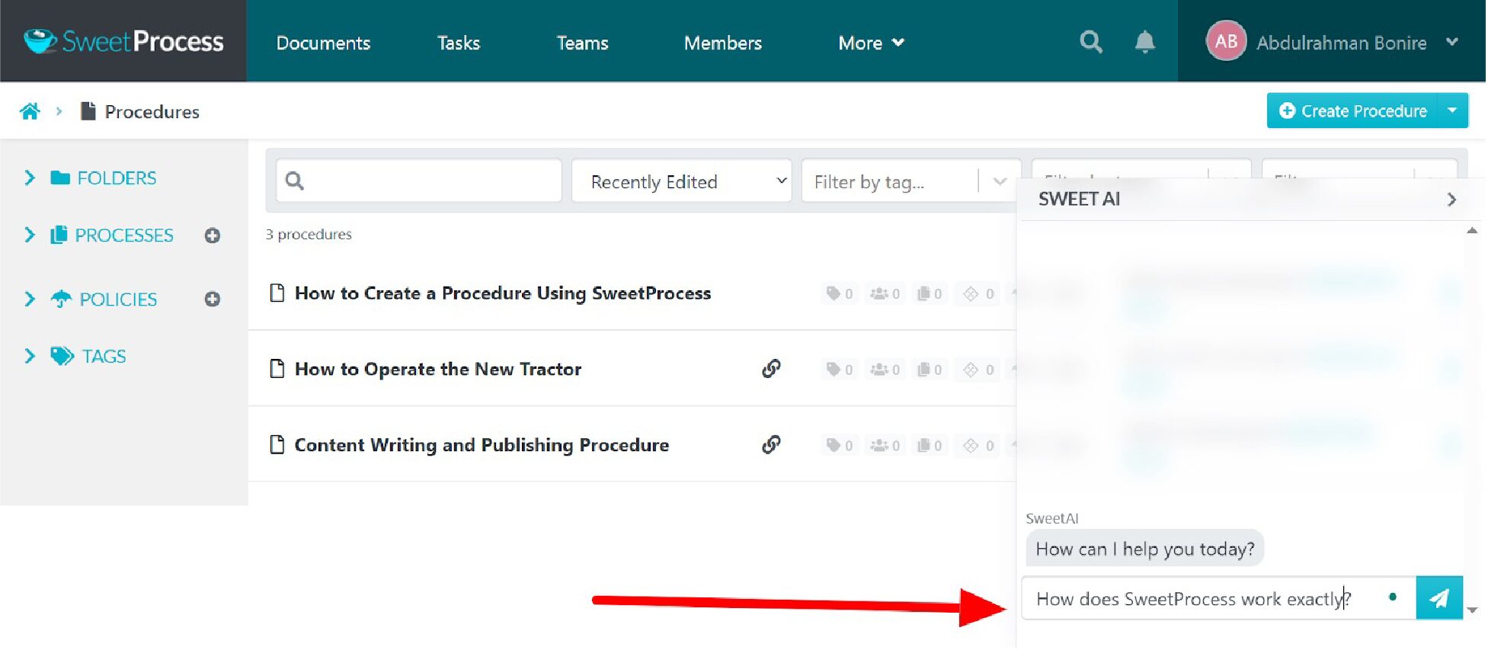1488x650 pixels.
Task: Open How to Operate the New Tractor
Action: [438, 369]
